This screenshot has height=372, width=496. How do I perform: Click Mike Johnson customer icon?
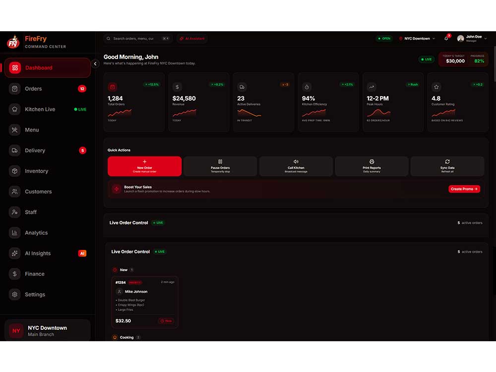point(119,291)
